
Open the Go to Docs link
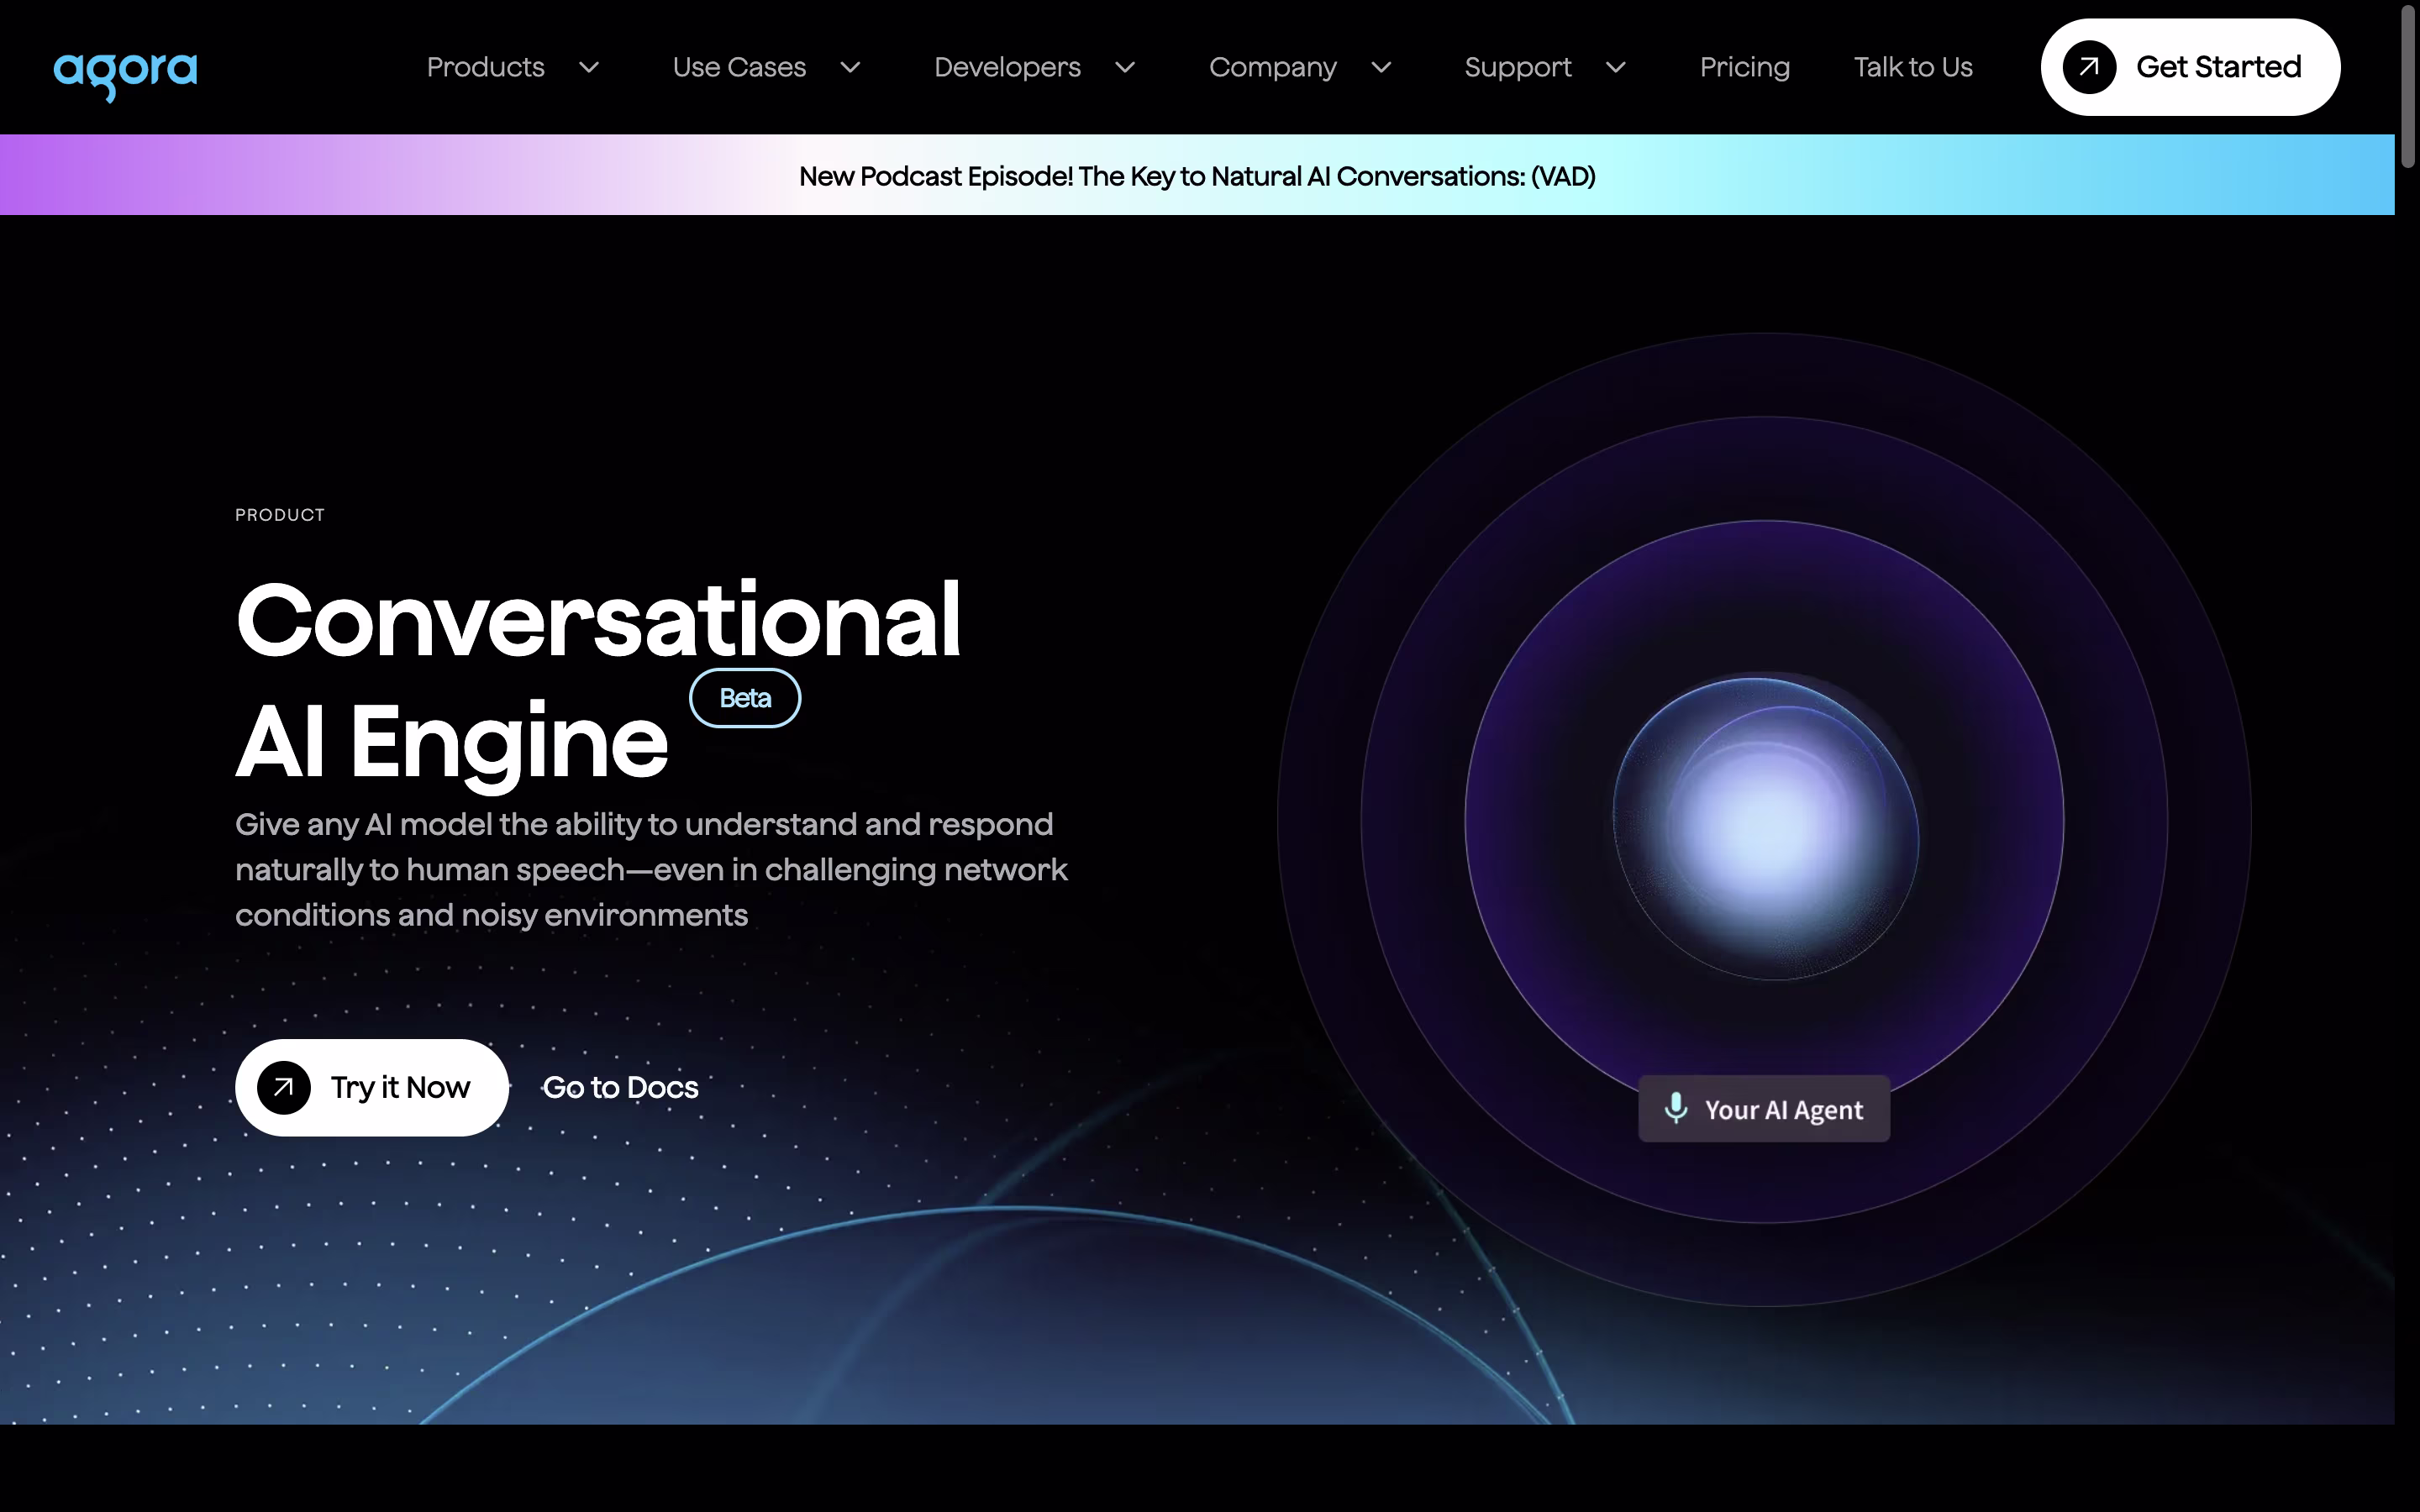point(620,1087)
